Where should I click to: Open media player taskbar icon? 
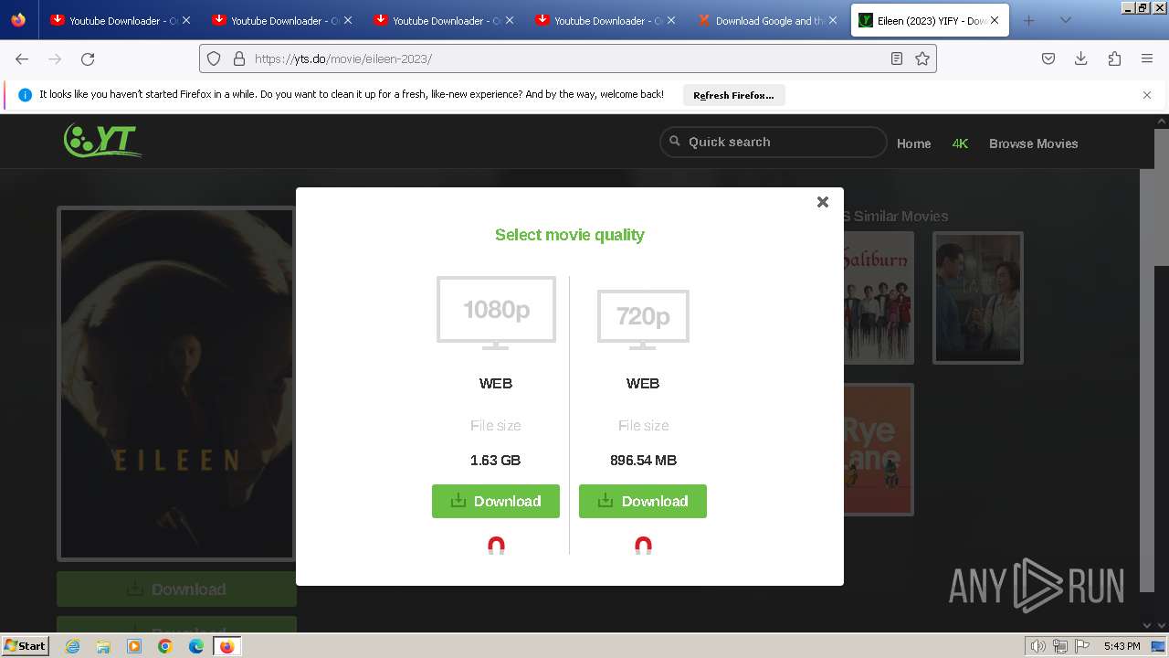(134, 646)
